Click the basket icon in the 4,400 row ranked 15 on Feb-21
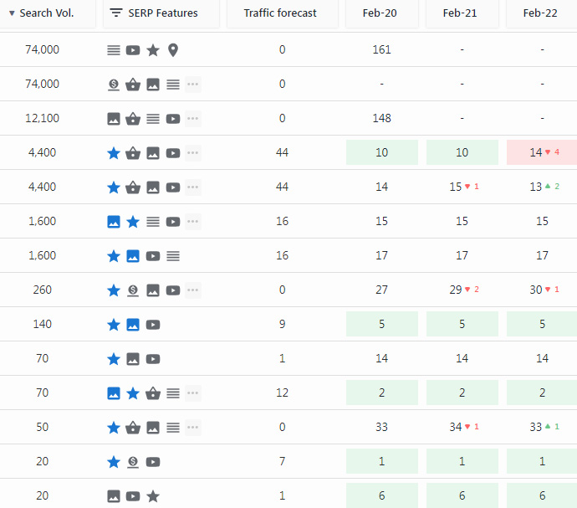The image size is (577, 508). point(133,187)
